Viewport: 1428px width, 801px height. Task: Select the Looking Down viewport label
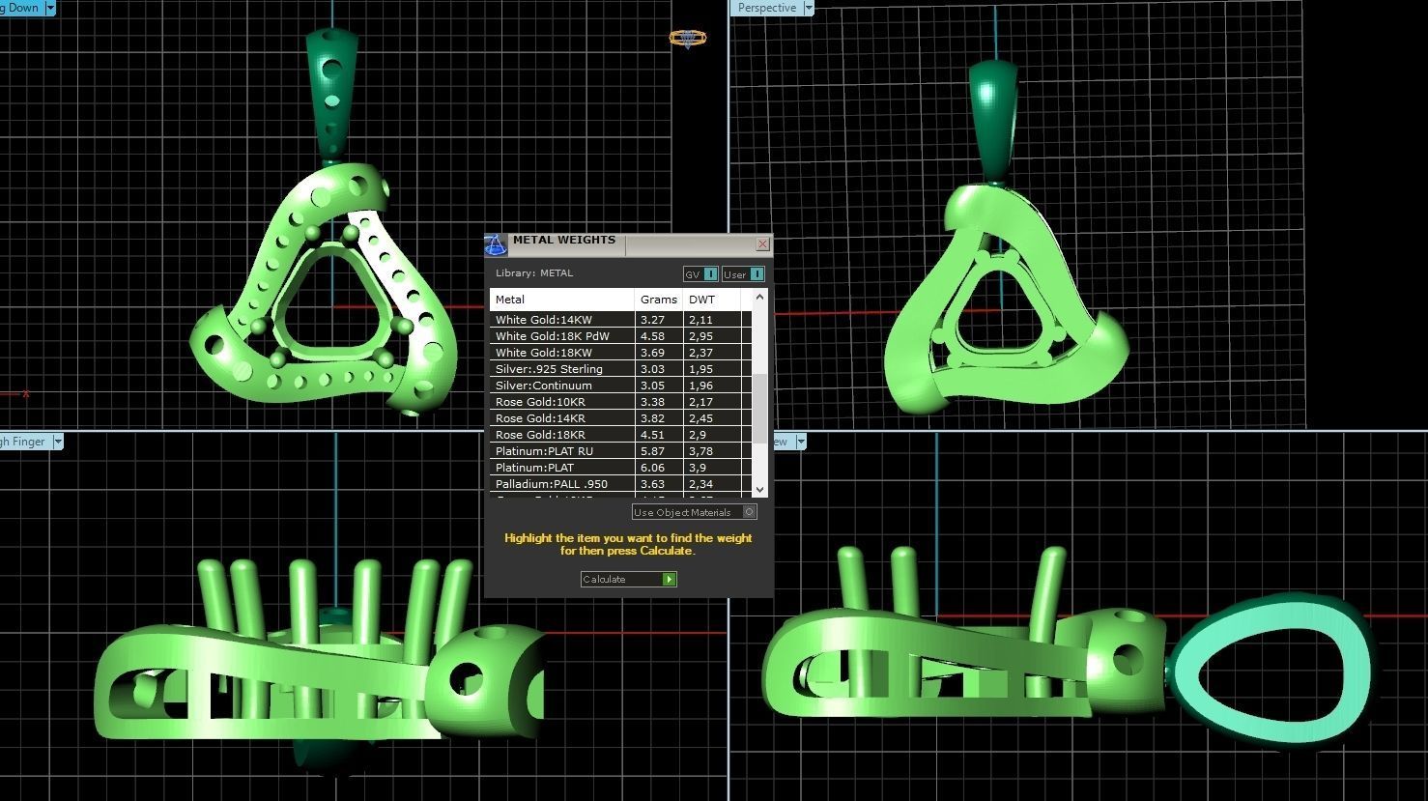20,8
